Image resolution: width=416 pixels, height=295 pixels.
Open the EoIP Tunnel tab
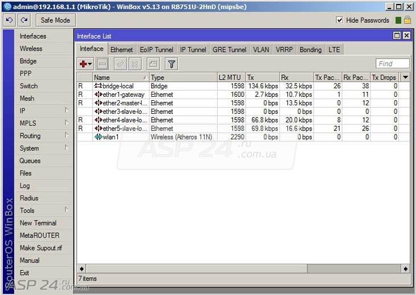[157, 50]
